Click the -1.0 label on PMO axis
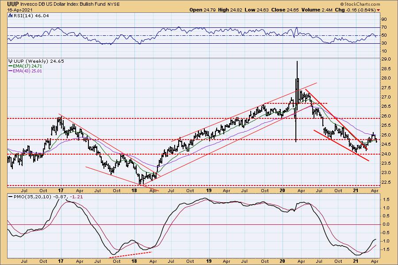The height and width of the screenshot is (265, 398). click(x=386, y=241)
